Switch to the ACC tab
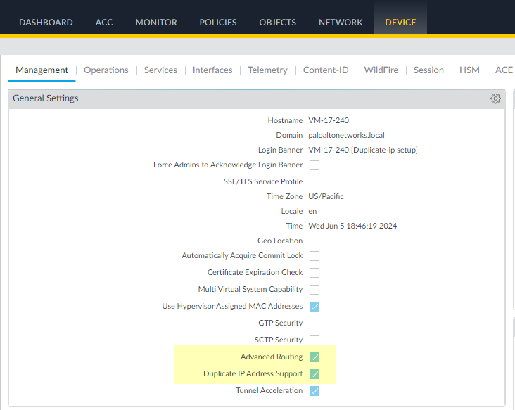515x410 pixels. (x=104, y=22)
